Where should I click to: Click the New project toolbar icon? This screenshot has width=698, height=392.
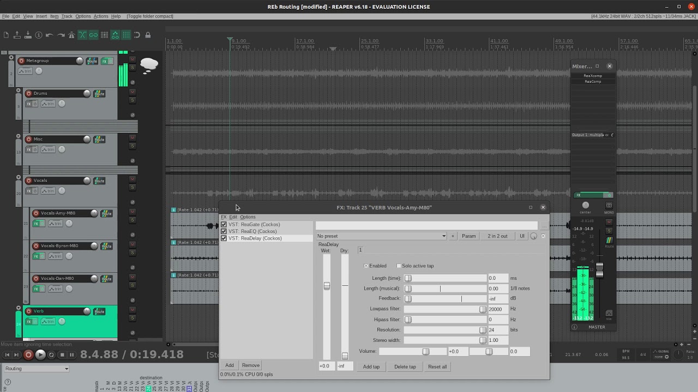(x=6, y=35)
